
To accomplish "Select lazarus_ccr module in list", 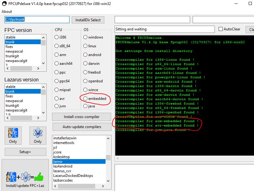I will [79, 171].
